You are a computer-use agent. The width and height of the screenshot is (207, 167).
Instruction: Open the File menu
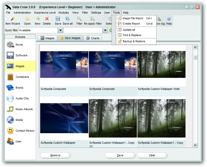[x=8, y=13]
